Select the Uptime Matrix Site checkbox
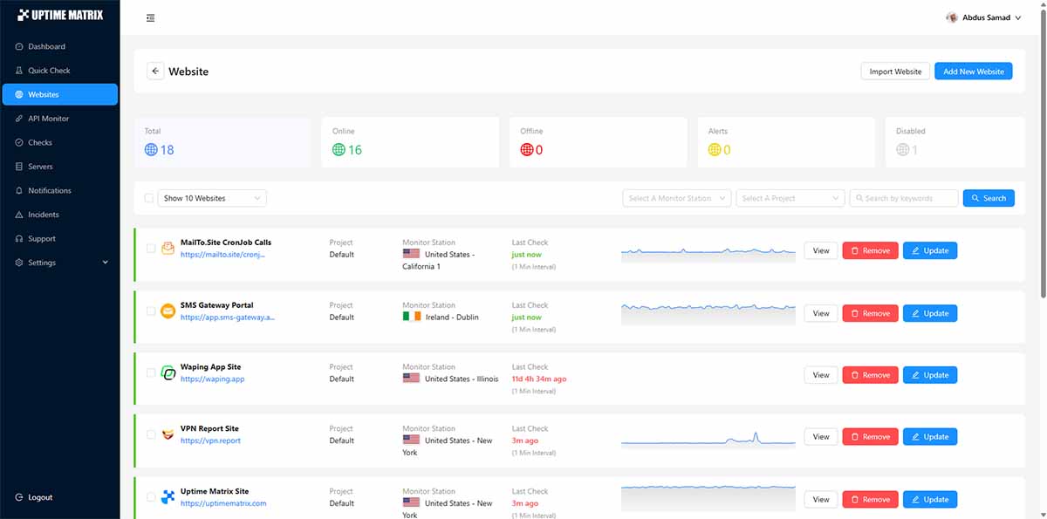 [151, 497]
